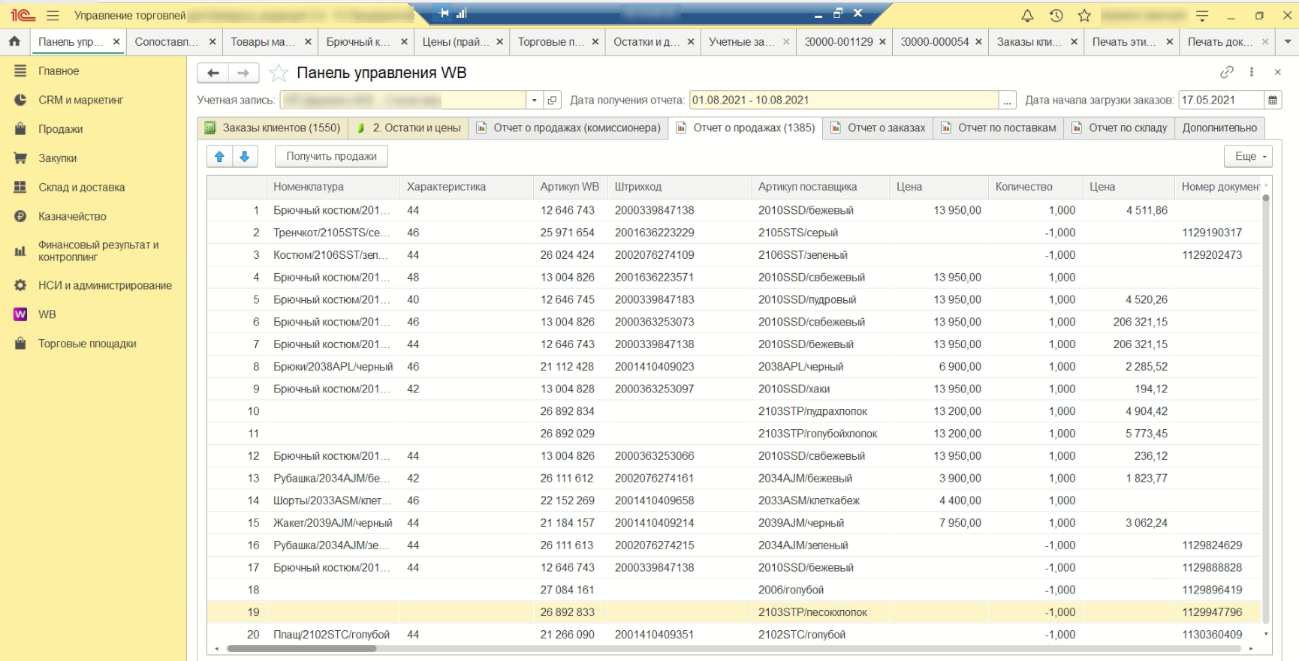Click the notifications bell icon

pos(1027,15)
